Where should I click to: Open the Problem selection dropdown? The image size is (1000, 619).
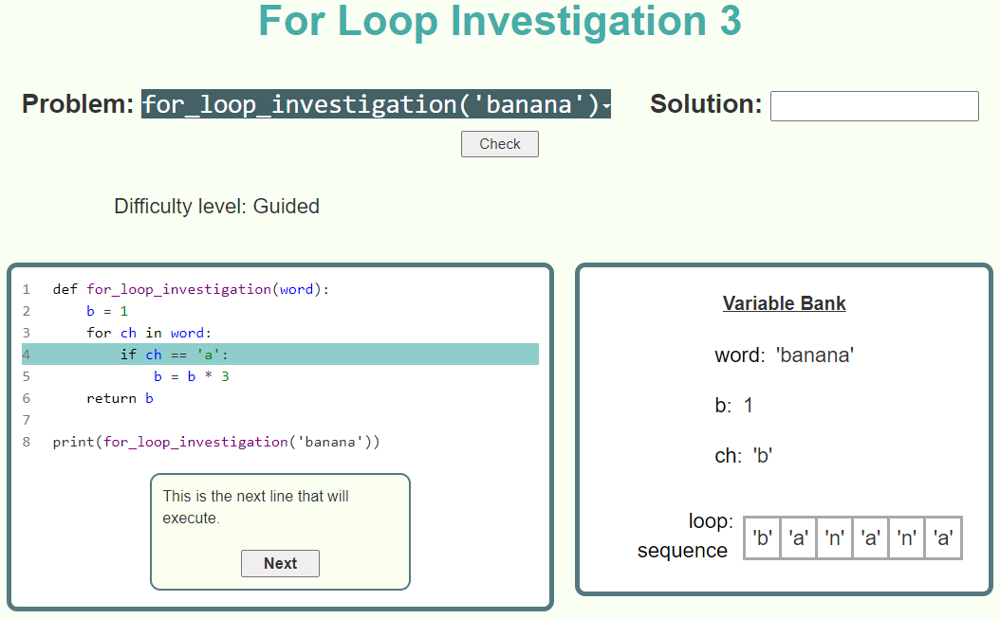tap(376, 104)
